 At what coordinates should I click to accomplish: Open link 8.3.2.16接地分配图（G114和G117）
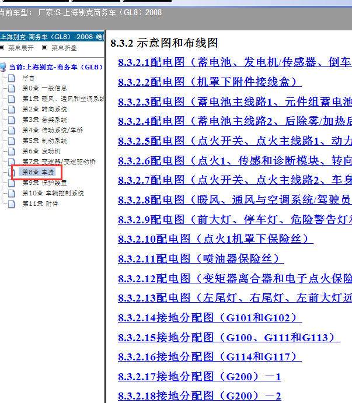(x=210, y=357)
